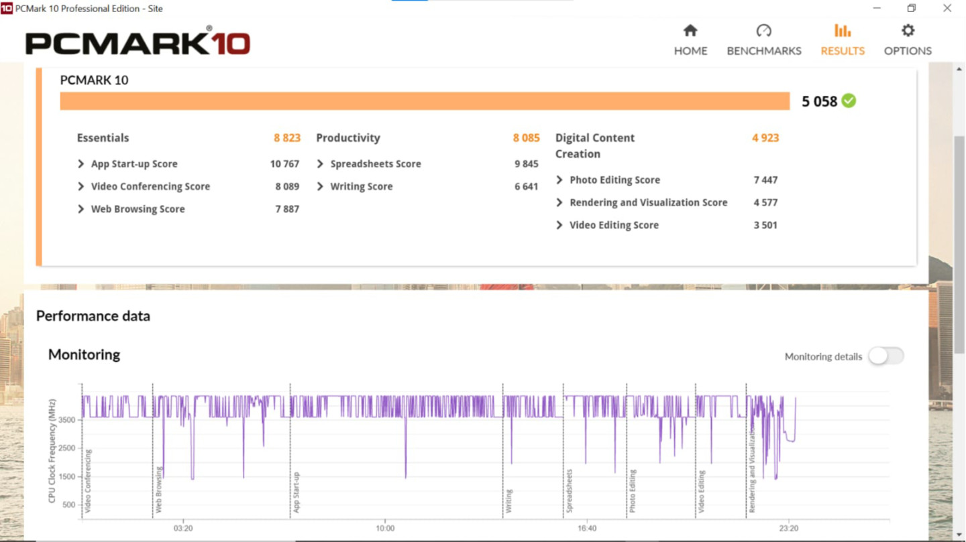Open the OPTIONS tab
The height and width of the screenshot is (542, 966).
tap(908, 40)
